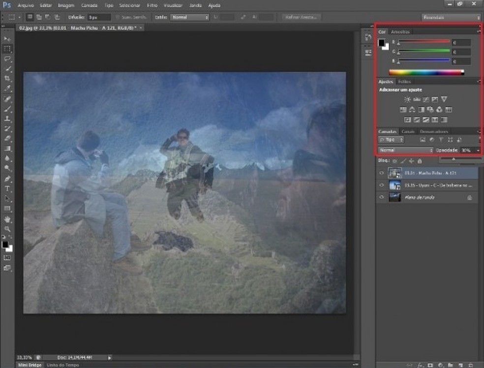Click the layer styles fx icon

[420, 365]
